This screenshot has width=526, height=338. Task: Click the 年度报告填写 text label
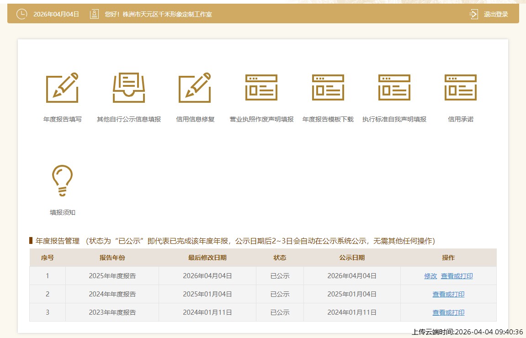[x=62, y=119]
